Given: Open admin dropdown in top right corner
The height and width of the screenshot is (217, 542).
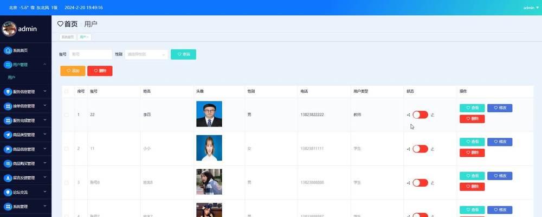Looking at the screenshot, I should [531, 8].
